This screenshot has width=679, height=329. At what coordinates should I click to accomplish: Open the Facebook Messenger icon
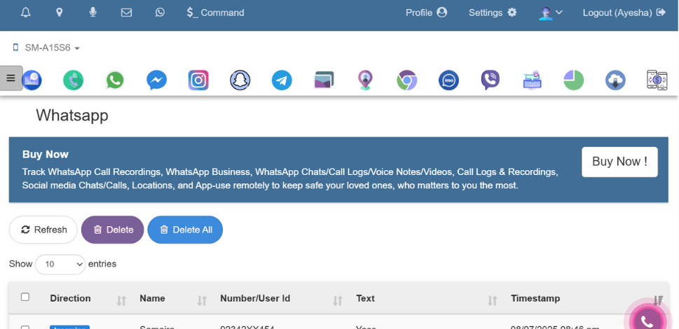[x=156, y=80]
